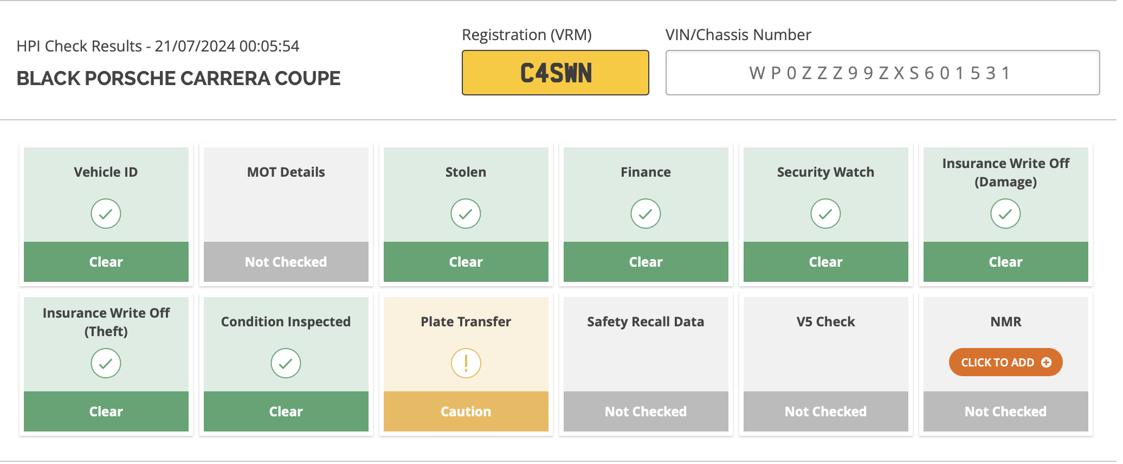Click the Insurance Write Off (Damage) checkmark
Screen dimensions: 1123x464
tap(1005, 214)
